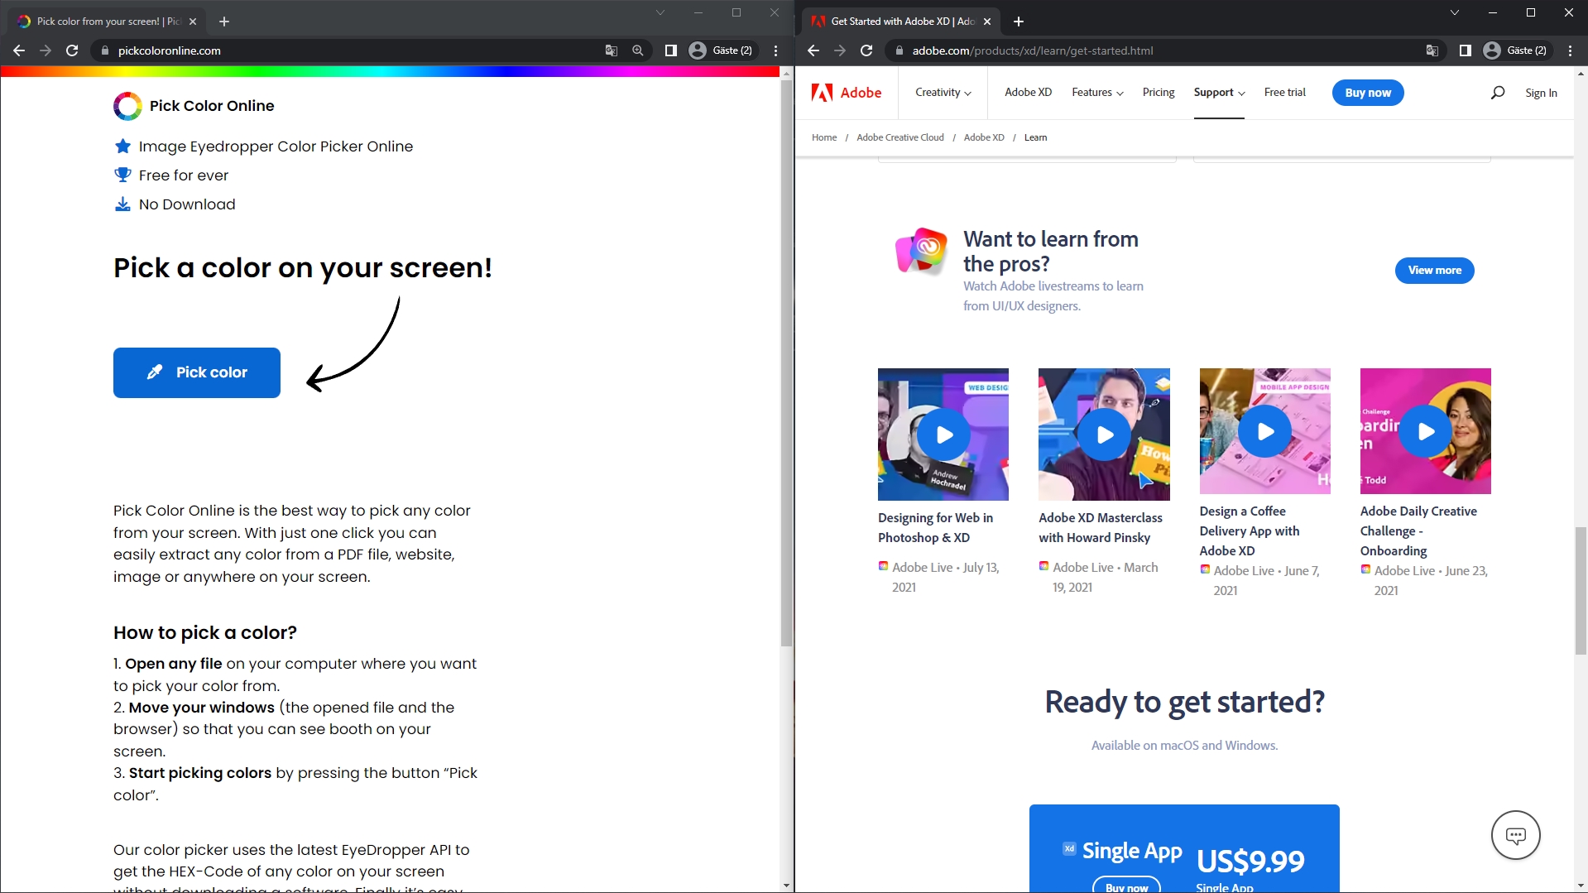This screenshot has width=1588, height=893.
Task: Open the Adobe Daily Creative Challenge title
Action: (x=1418, y=531)
